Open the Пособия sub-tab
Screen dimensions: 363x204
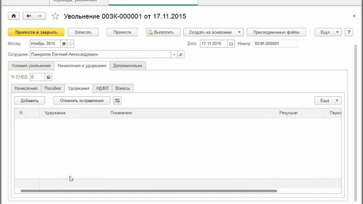[x=53, y=88]
